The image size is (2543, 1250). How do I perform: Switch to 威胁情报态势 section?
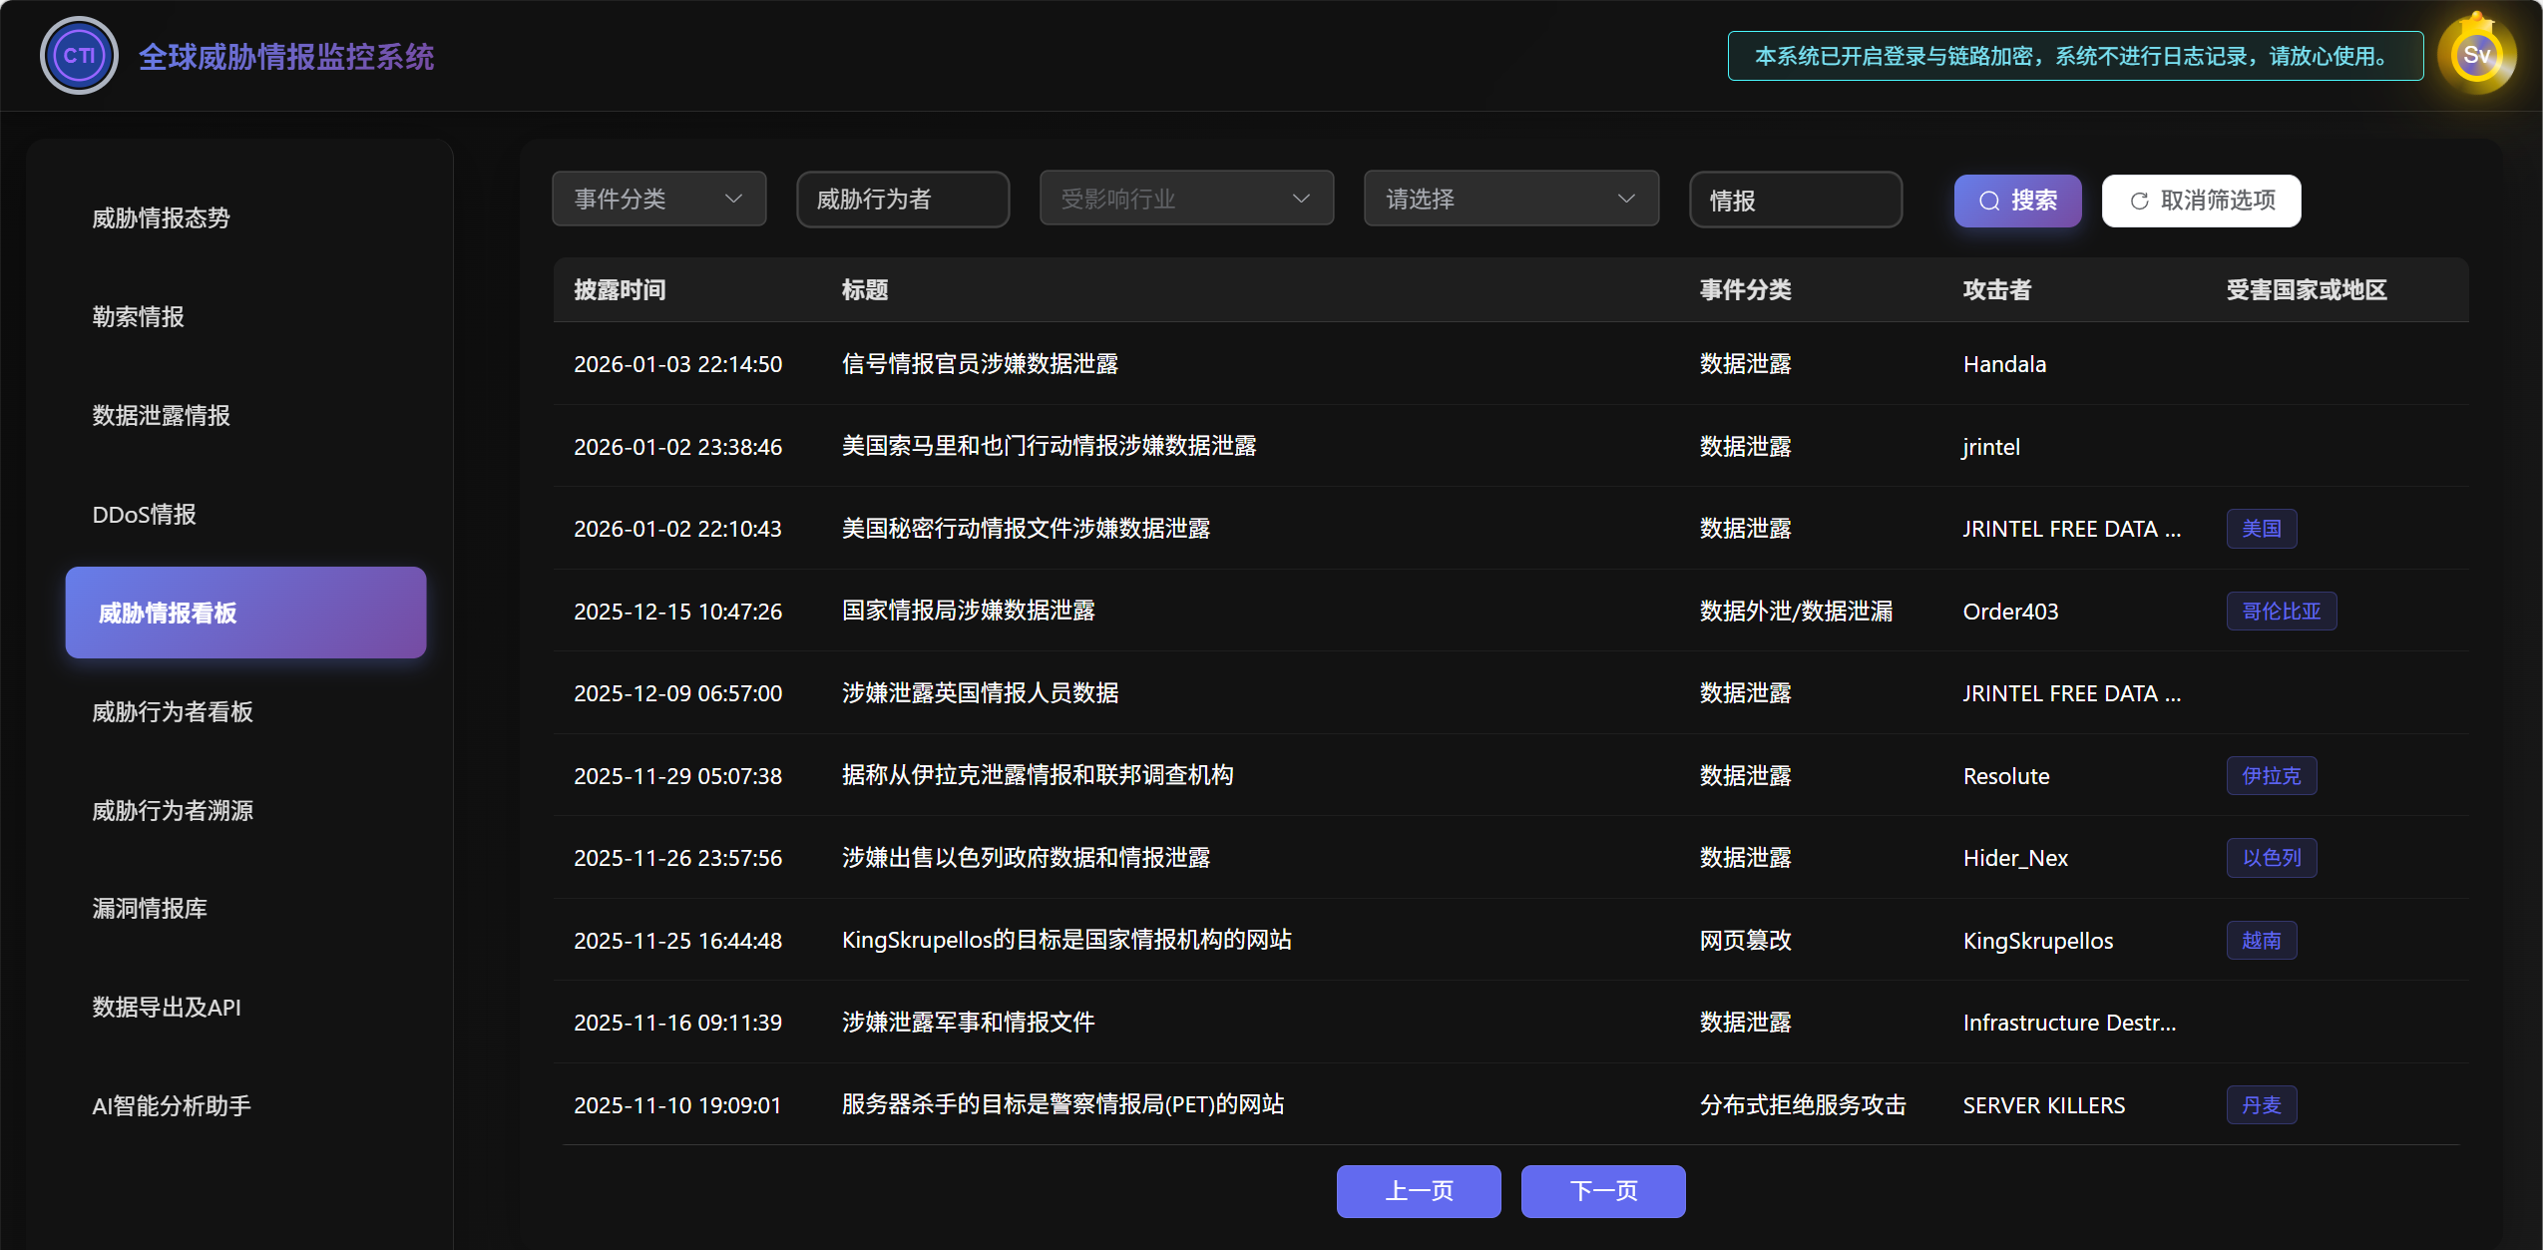tap(163, 216)
